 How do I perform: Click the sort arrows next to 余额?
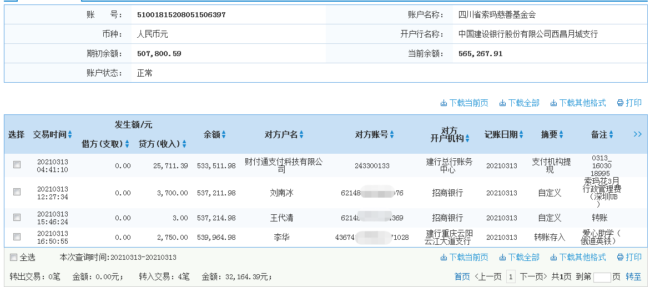pos(224,135)
